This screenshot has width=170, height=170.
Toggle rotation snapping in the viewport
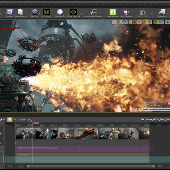(144, 22)
